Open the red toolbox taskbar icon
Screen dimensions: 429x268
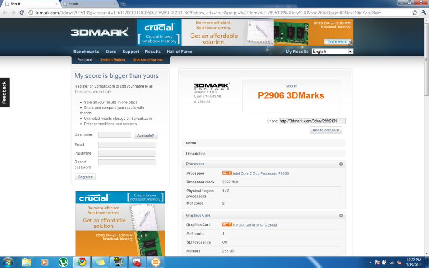point(137,262)
